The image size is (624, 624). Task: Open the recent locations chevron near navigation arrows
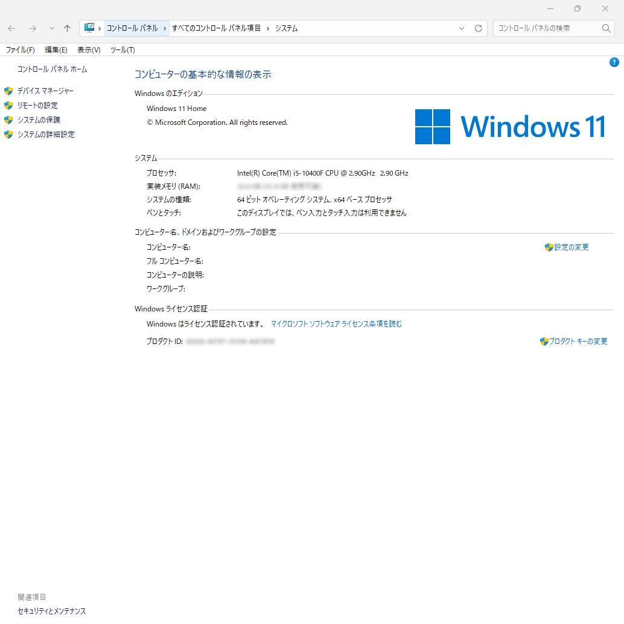tap(51, 28)
